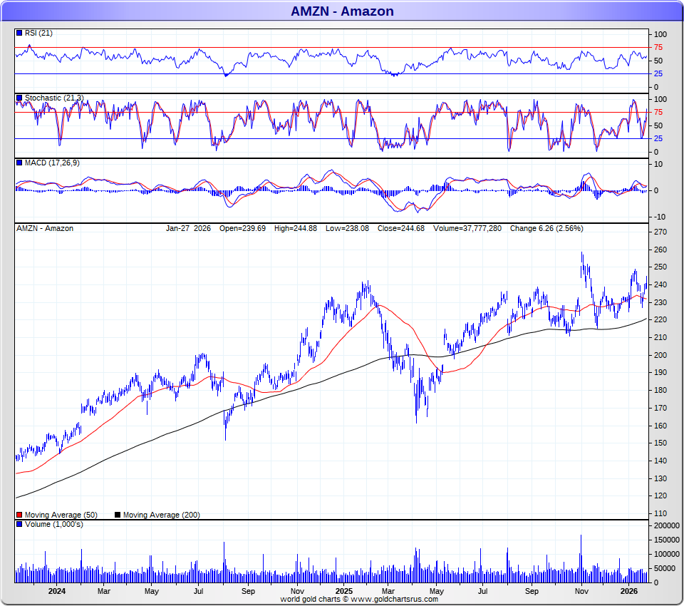This screenshot has height=606, width=684.
Task: Click the 'Close=244.68' value
Action: 401,228
